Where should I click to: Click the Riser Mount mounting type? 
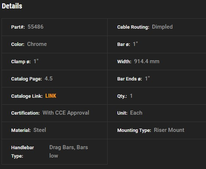169,130
